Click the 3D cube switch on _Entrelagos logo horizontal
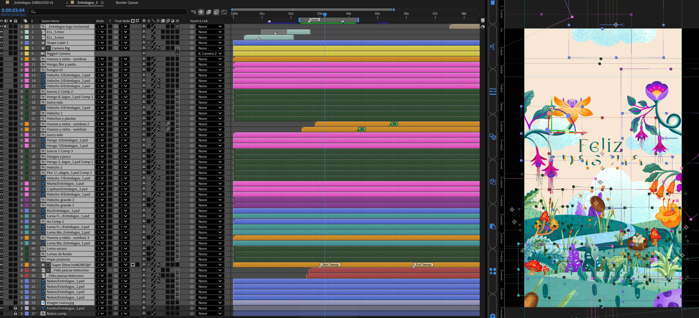 [177, 26]
